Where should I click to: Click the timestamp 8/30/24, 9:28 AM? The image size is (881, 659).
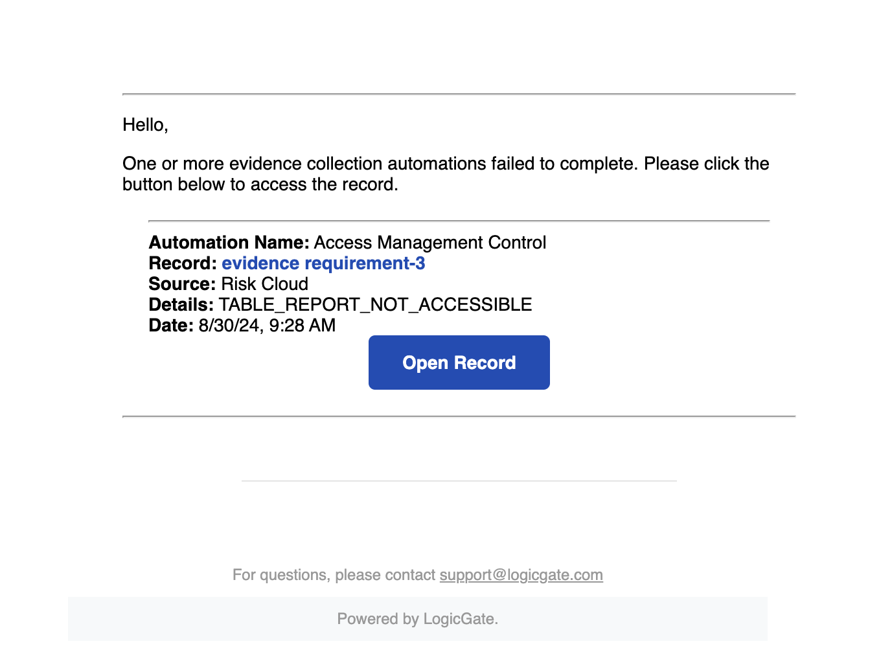point(267,325)
